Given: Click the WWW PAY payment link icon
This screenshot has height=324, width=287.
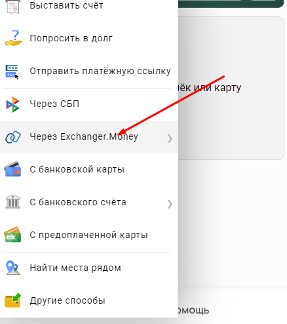Looking at the screenshot, I should (12, 71).
